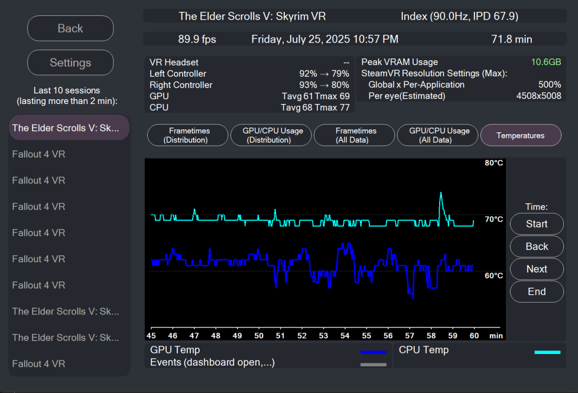This screenshot has width=578, height=393.
Task: Switch to Frametimes (Distribution) tab
Action: pyautogui.click(x=188, y=135)
